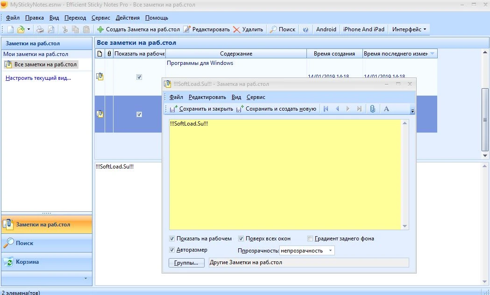This screenshot has height=295, width=490.
Task: Open Поиск from the main toolbar
Action: point(283,29)
